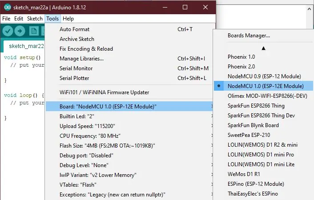Screen dimensions: 314x200
Task: Close the Tools menu via its header
Action: point(52,19)
